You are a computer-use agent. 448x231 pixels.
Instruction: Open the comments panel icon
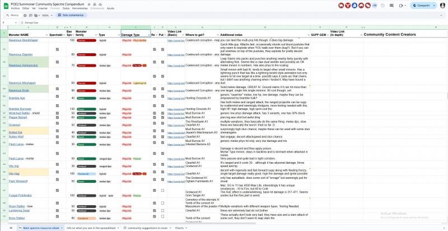click(x=391, y=6)
